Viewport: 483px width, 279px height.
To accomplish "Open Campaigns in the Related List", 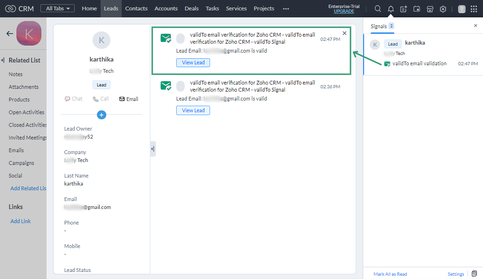I will point(22,163).
